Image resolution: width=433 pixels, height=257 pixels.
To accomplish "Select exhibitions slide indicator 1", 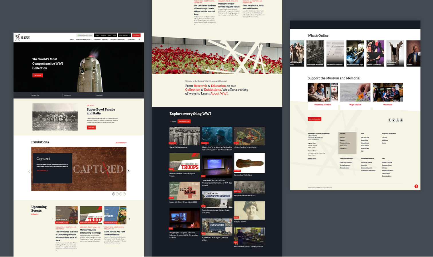I will pos(113,194).
